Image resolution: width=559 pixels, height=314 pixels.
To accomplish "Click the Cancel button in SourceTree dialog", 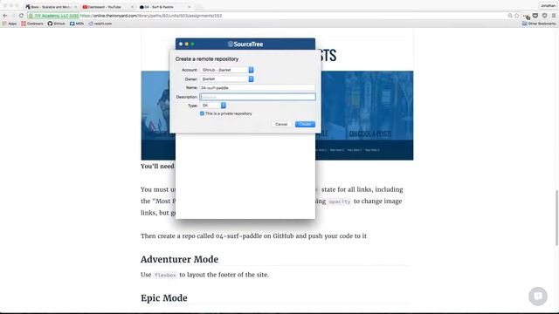I will 281,124.
